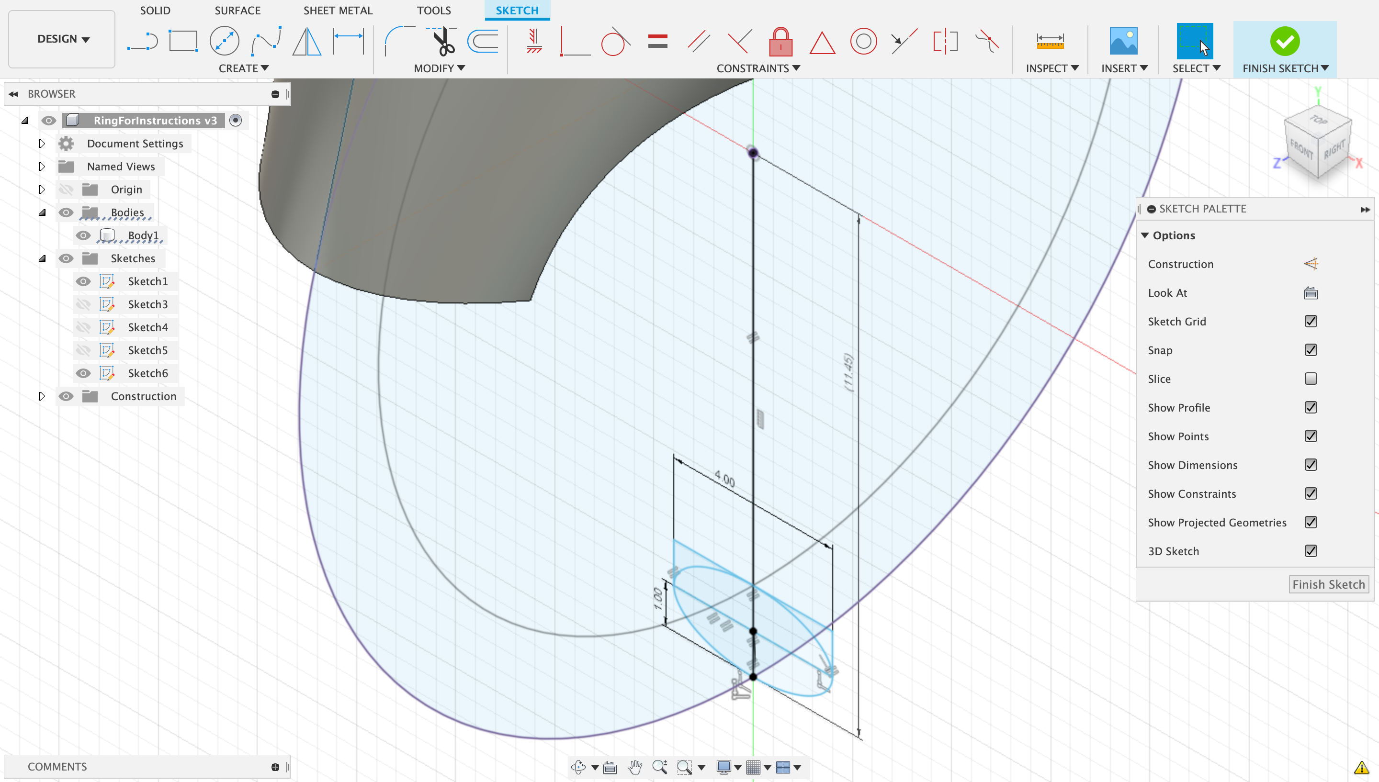The width and height of the screenshot is (1379, 782).
Task: Disable Show Constraints checkbox
Action: (1310, 493)
